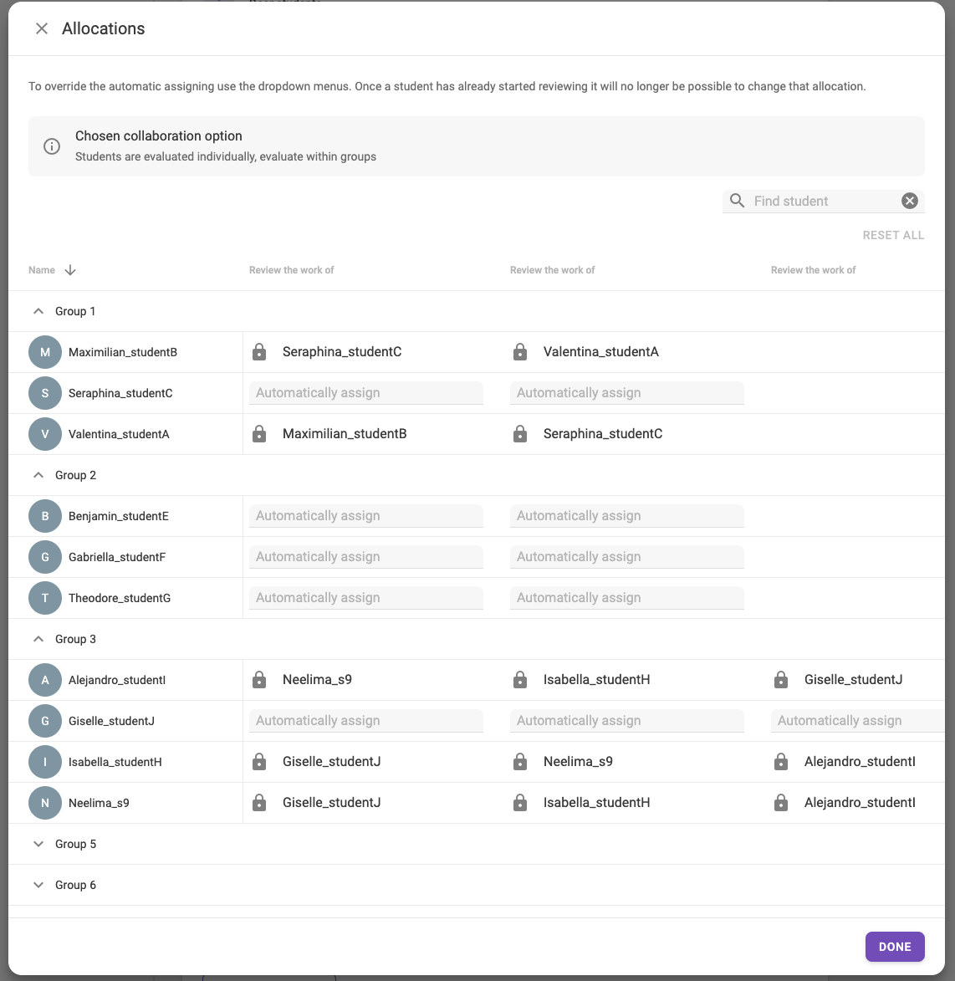
Task: Clear the Find student search field
Action: point(909,201)
